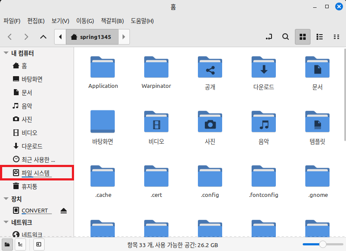Eject the CONVERT device
346x251 pixels.
pyautogui.click(x=64, y=211)
